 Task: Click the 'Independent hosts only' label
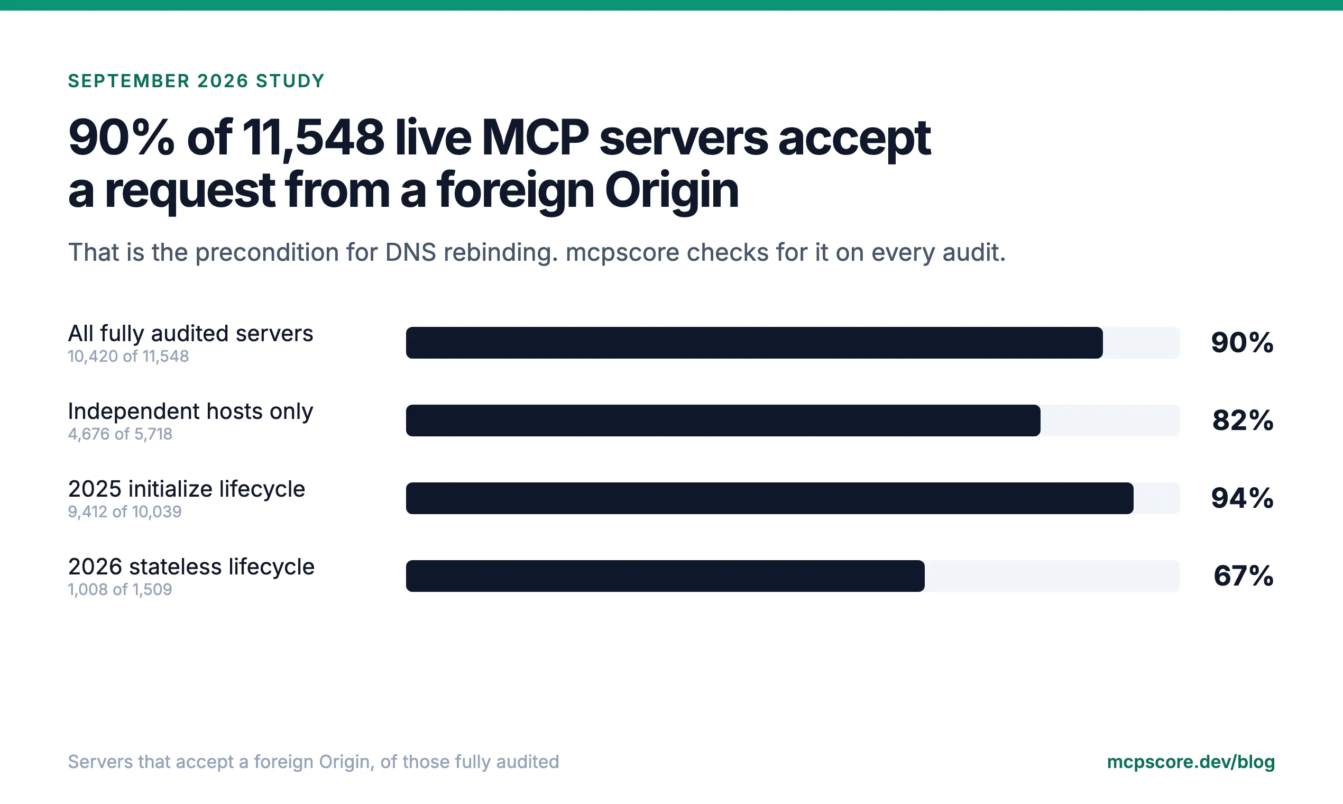pyautogui.click(x=191, y=412)
